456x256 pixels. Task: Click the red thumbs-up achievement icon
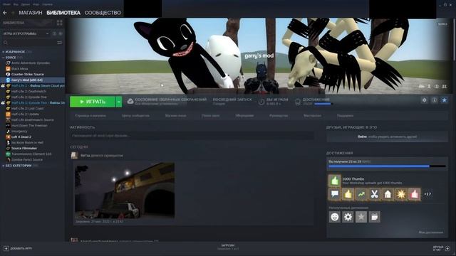pos(415,194)
